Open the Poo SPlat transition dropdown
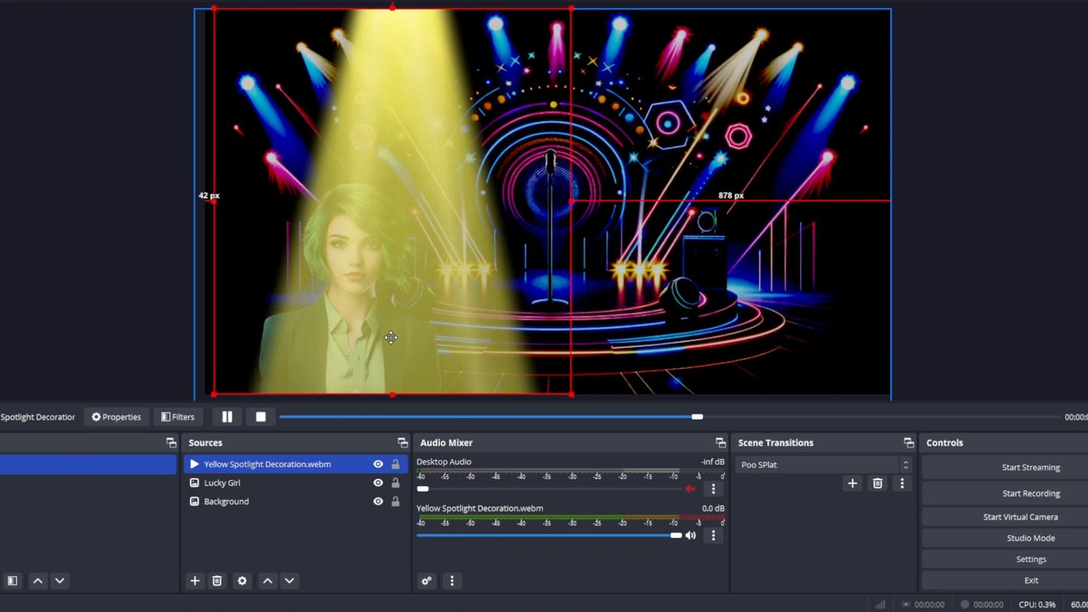The width and height of the screenshot is (1088, 612). click(x=824, y=465)
